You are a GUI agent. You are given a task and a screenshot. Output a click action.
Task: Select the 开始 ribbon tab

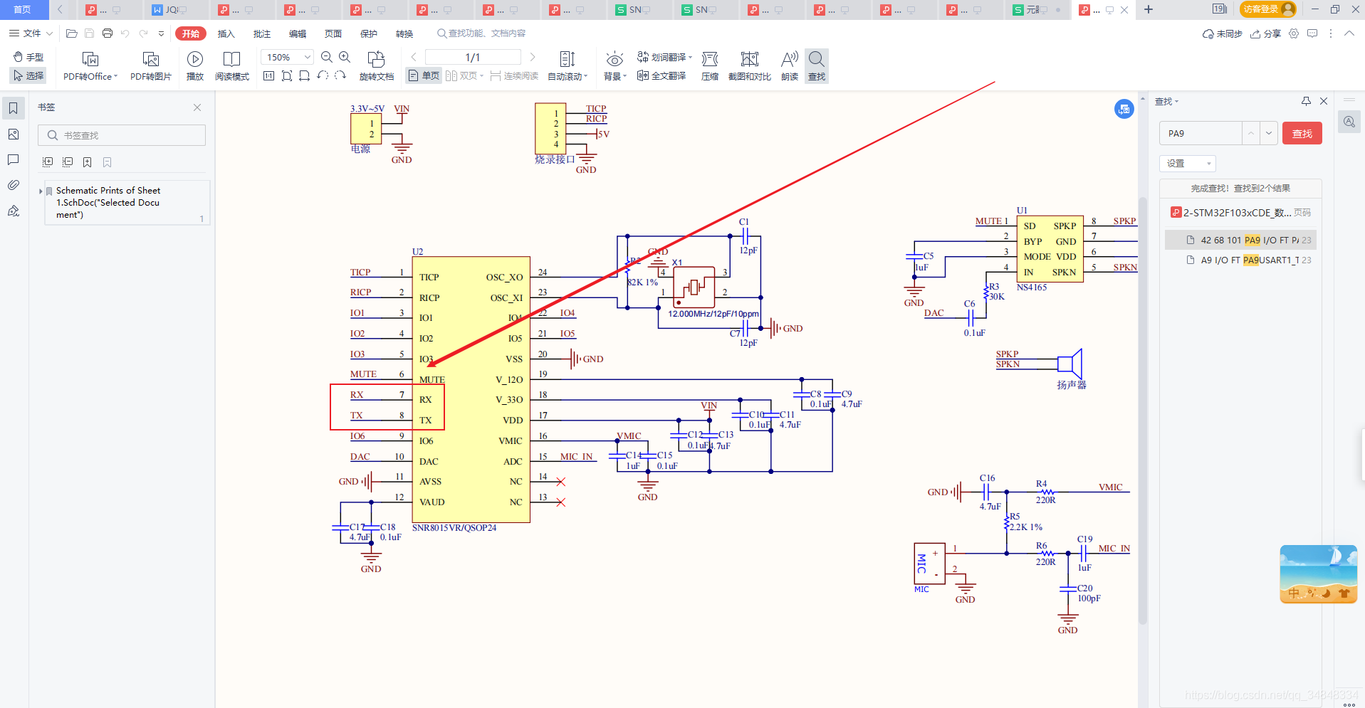191,33
